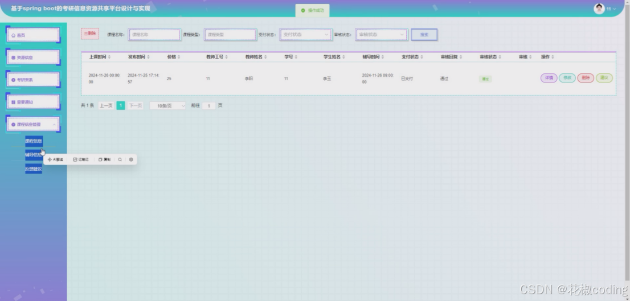This screenshot has width=630, height=301.
Task: Click the 建议 button in the row
Action: pos(604,78)
